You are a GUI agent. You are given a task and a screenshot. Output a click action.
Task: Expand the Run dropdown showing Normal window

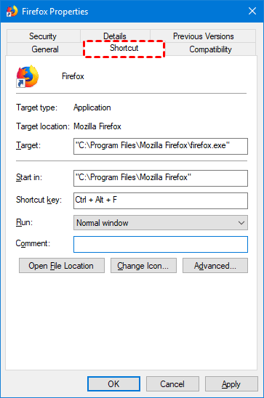point(161,223)
